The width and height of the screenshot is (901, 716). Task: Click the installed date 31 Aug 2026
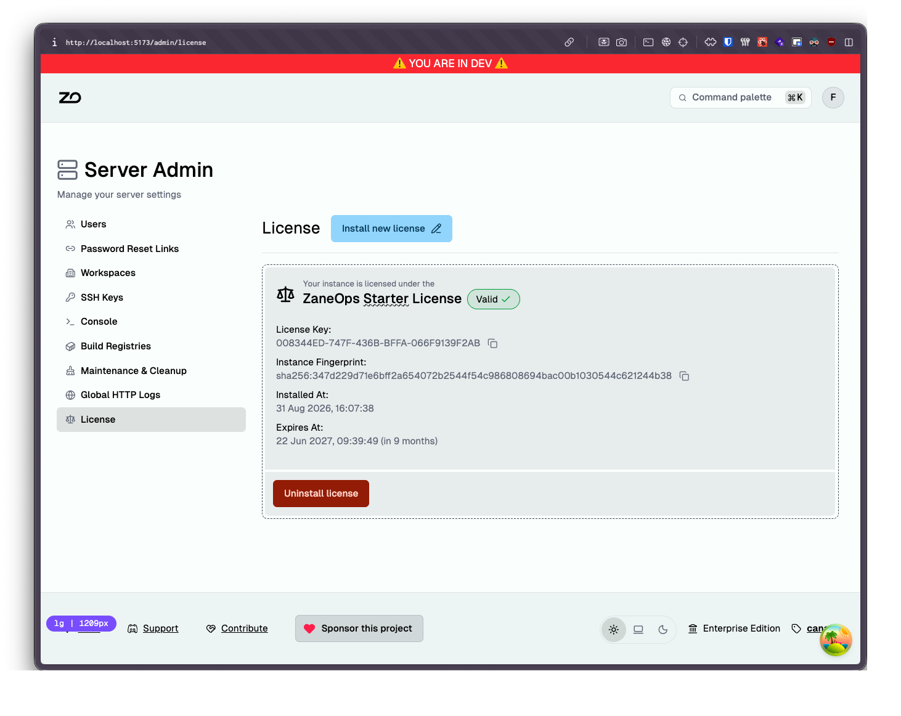coord(325,409)
